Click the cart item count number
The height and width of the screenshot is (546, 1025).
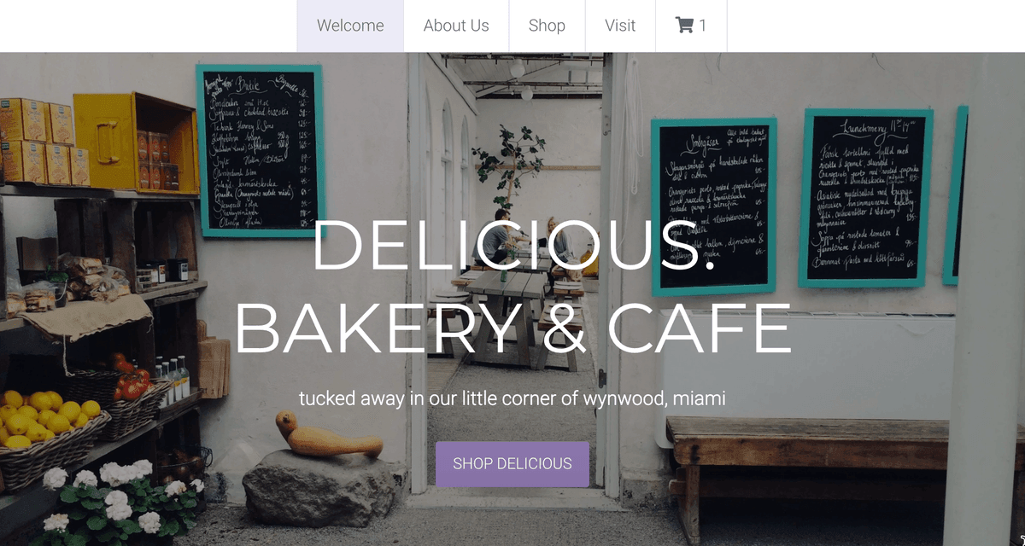coord(703,26)
